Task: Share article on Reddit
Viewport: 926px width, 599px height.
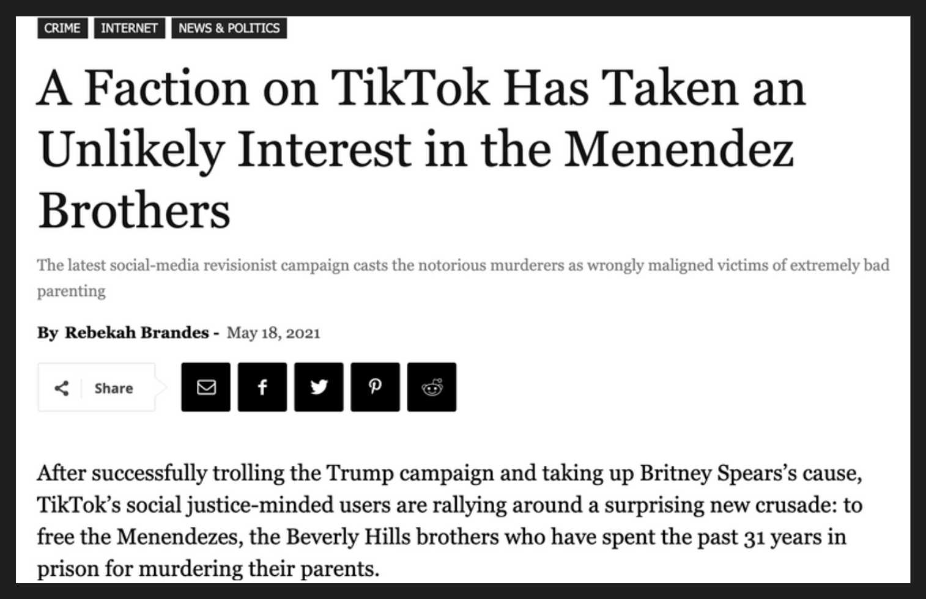Action: tap(432, 387)
